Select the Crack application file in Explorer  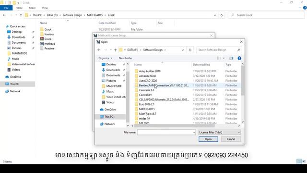pyautogui.click(x=46, y=39)
